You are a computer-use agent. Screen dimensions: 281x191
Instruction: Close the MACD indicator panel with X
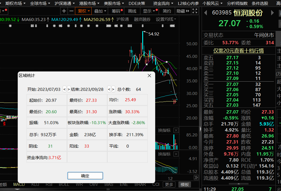coord(176,154)
